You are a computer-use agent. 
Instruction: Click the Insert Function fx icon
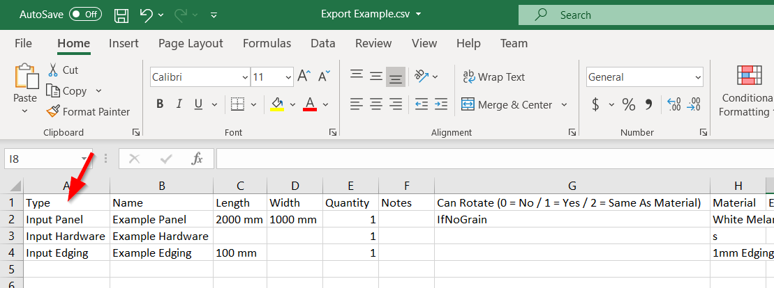pos(198,159)
